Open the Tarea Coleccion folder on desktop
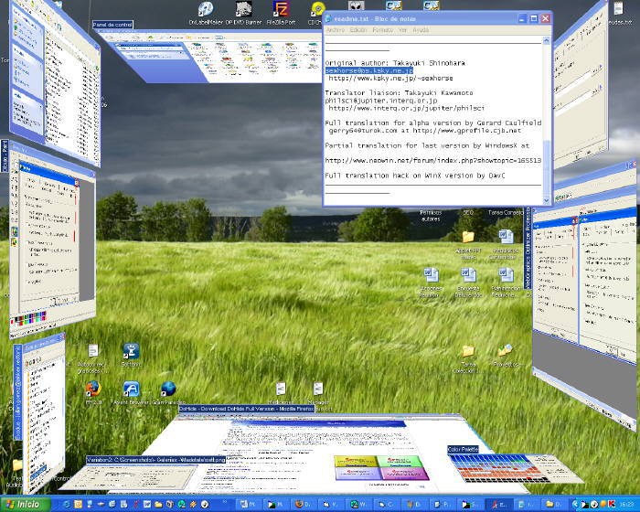640x512 pixels. 468,351
